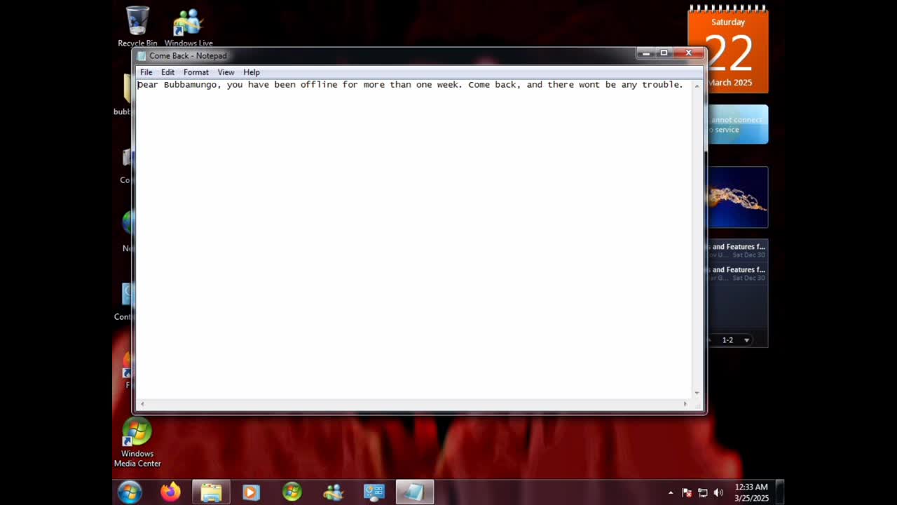
Task: Open the Windows Start menu
Action: (130, 492)
